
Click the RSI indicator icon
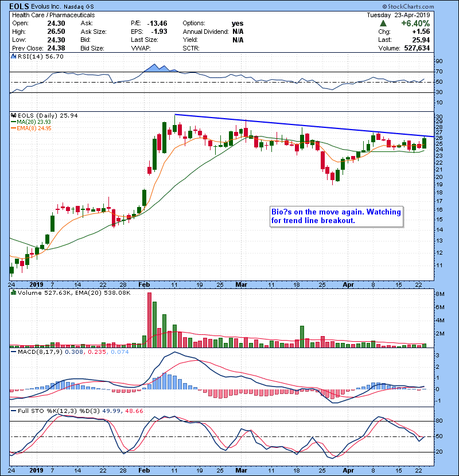(14, 56)
